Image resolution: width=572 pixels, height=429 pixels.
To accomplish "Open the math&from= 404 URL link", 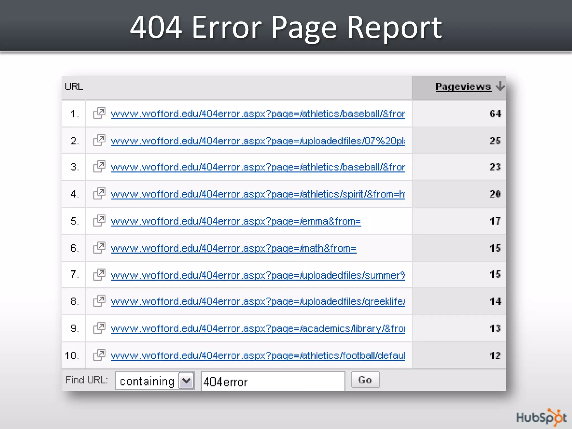I will tap(233, 248).
